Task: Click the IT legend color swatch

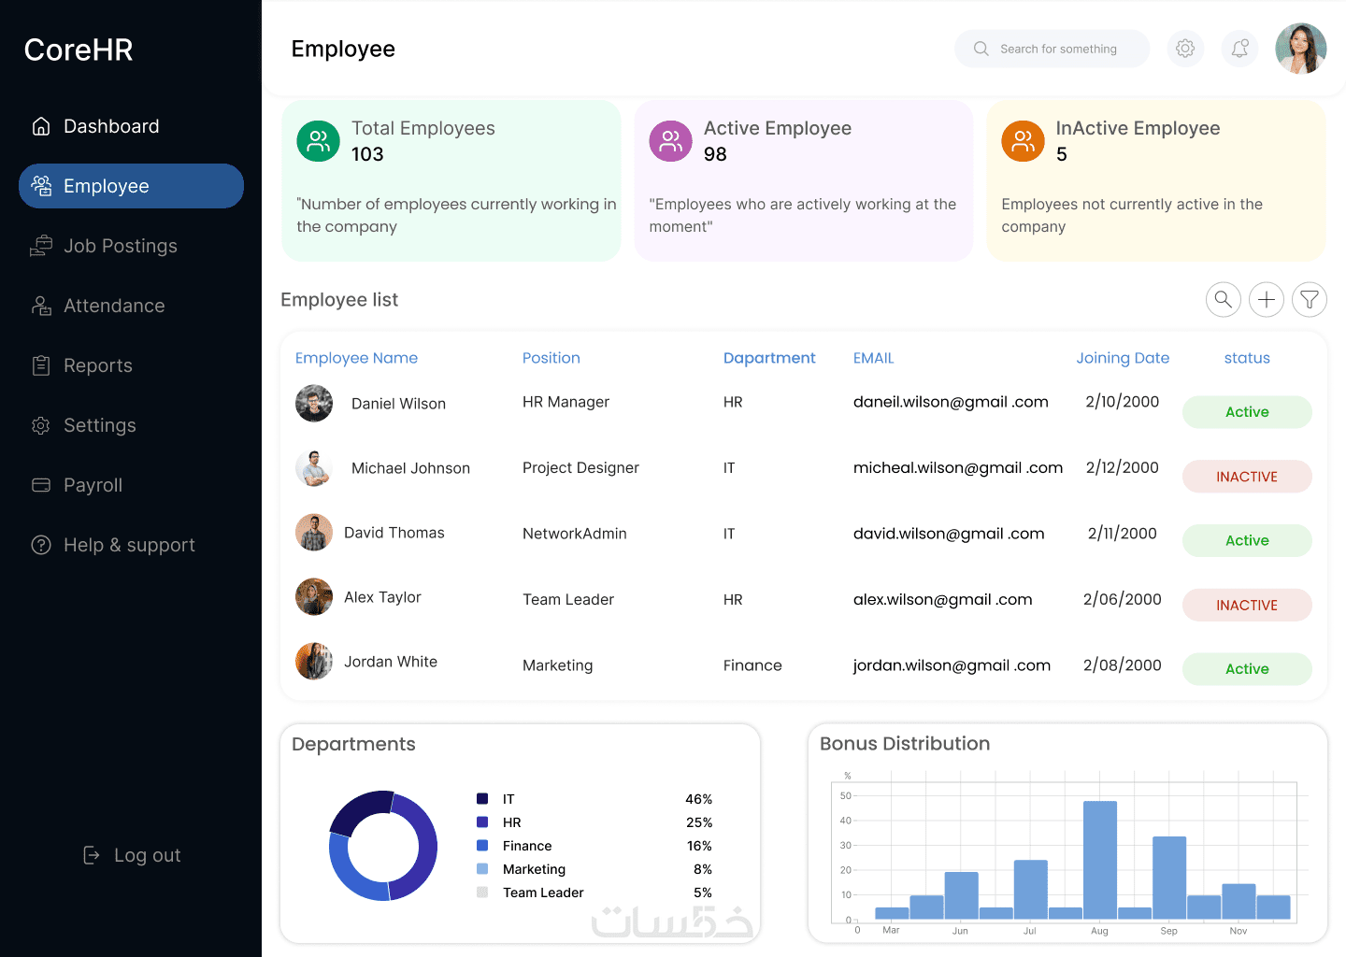Action: coord(482,799)
